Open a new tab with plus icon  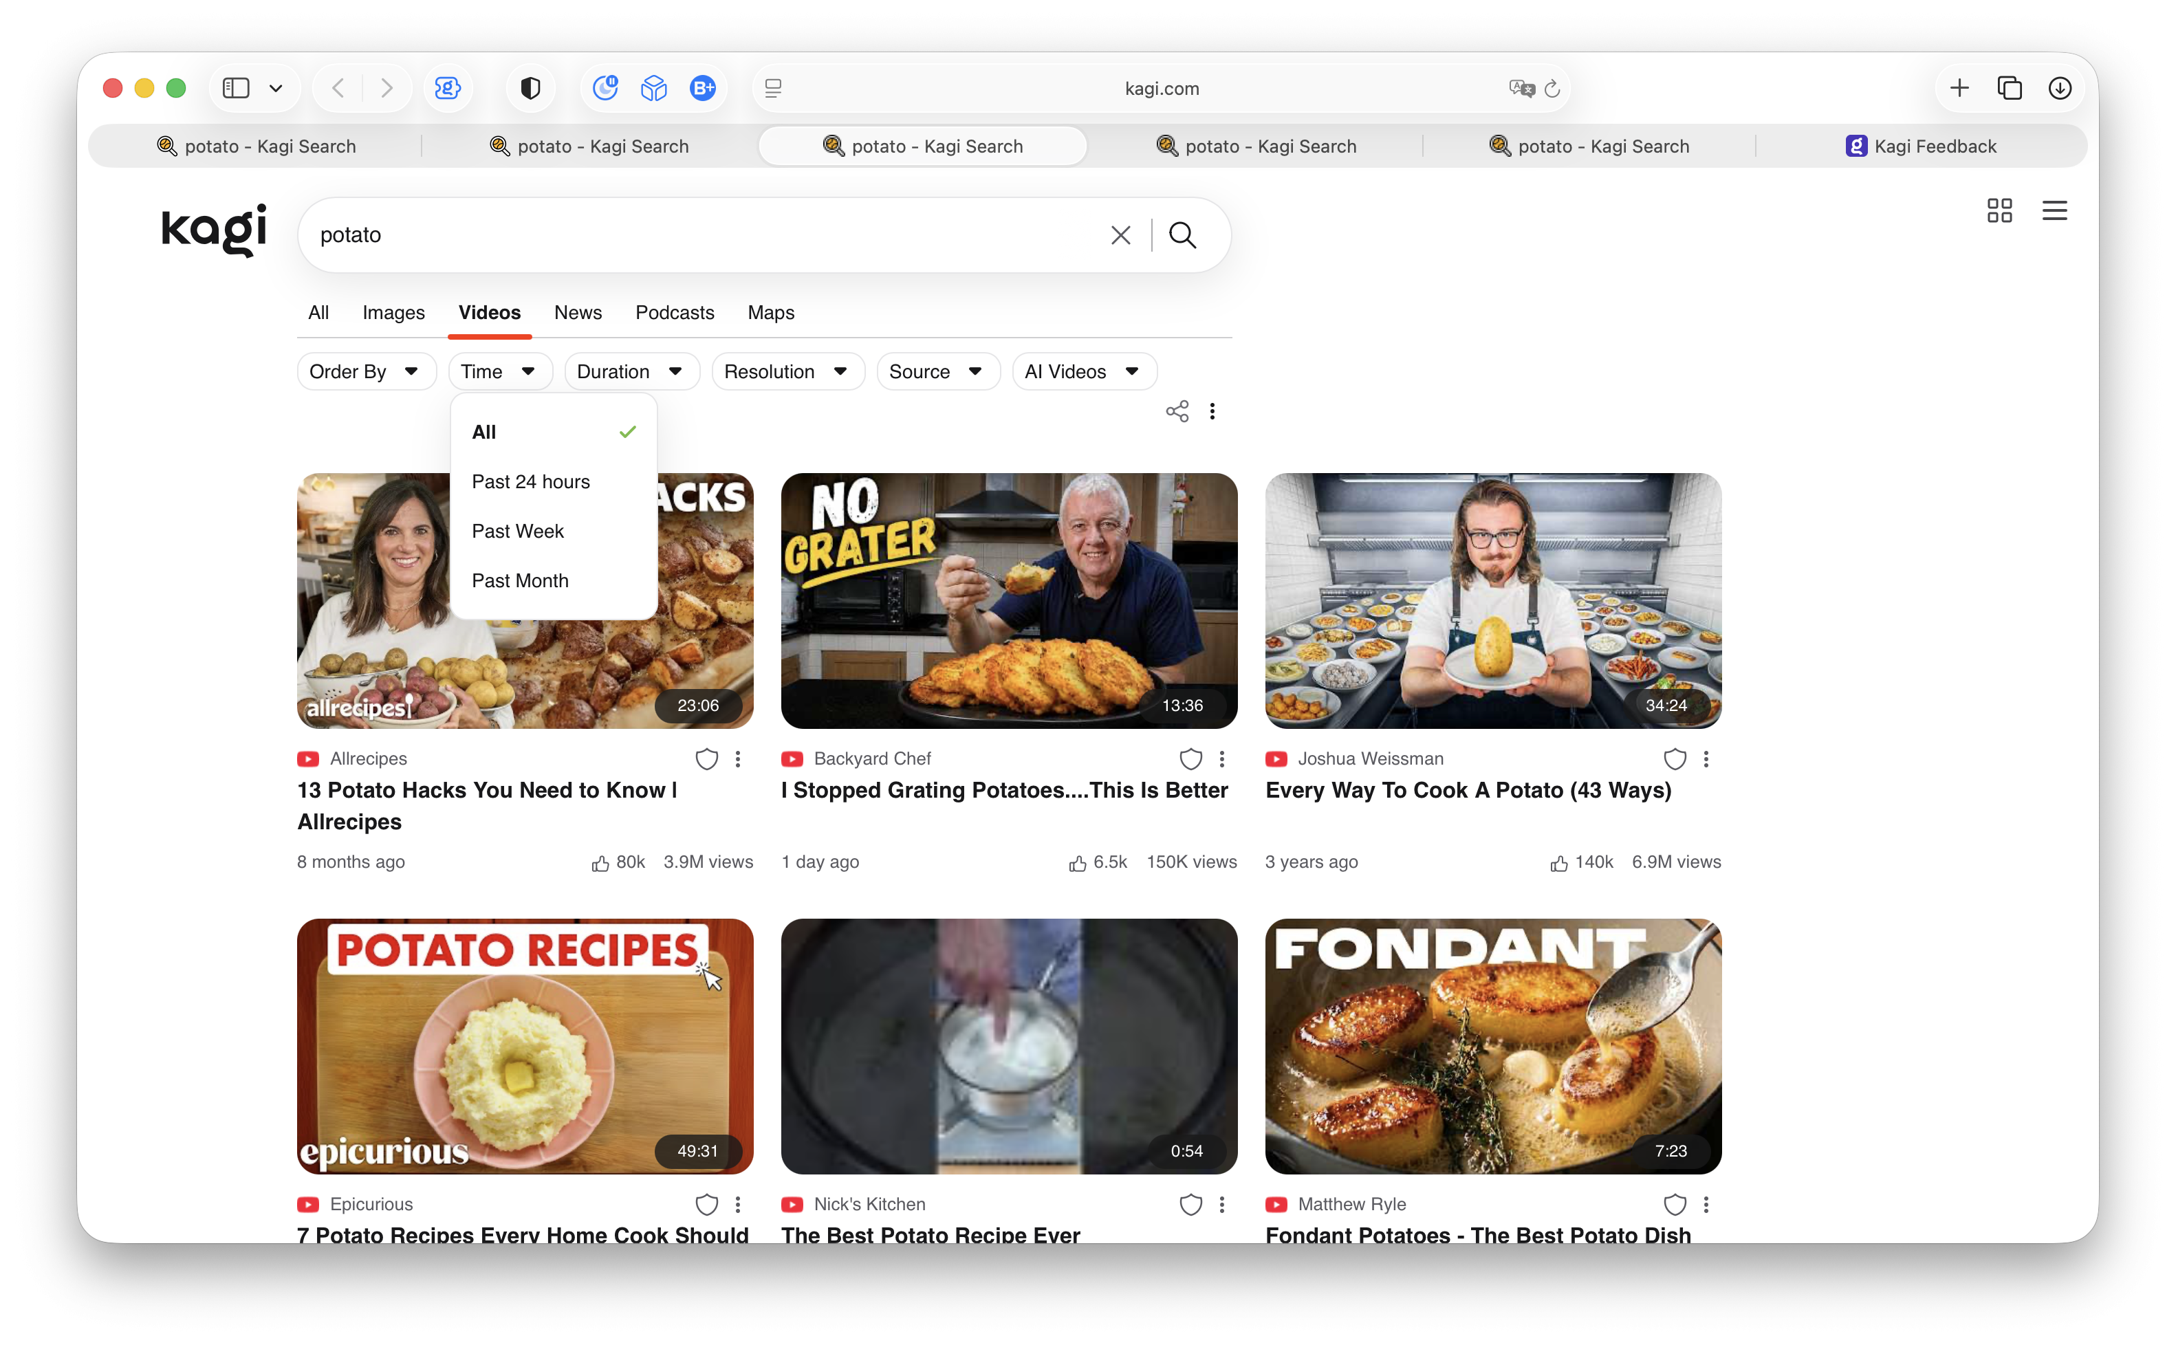[1959, 88]
